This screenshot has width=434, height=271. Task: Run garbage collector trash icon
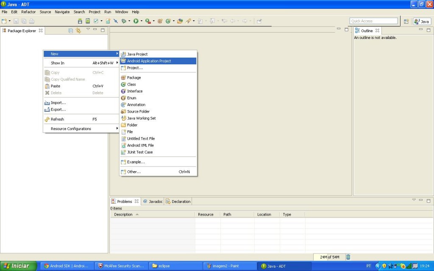[x=348, y=257]
